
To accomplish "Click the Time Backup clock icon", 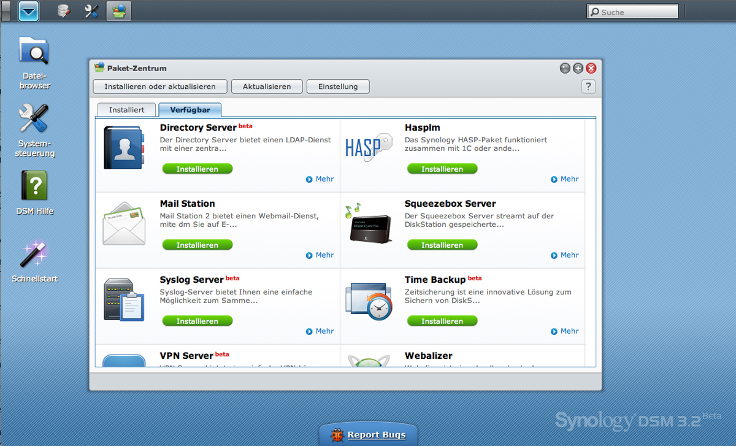I will pyautogui.click(x=369, y=301).
